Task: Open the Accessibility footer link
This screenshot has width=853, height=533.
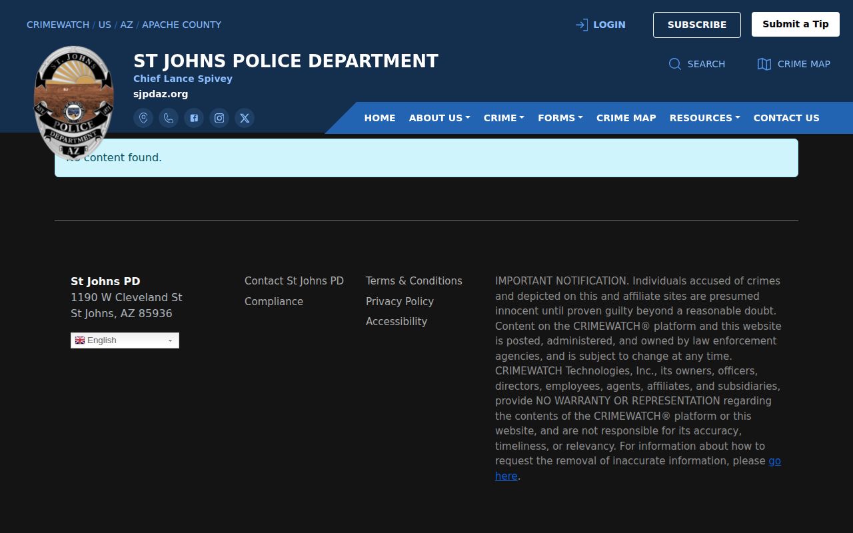Action: click(x=397, y=321)
